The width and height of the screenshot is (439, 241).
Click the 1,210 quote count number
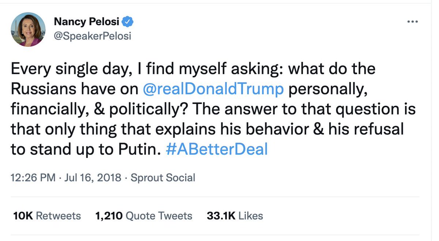pyautogui.click(x=109, y=215)
